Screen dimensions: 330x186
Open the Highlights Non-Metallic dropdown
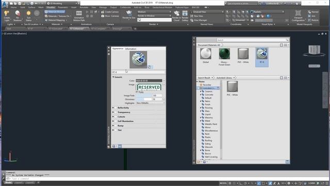point(150,103)
